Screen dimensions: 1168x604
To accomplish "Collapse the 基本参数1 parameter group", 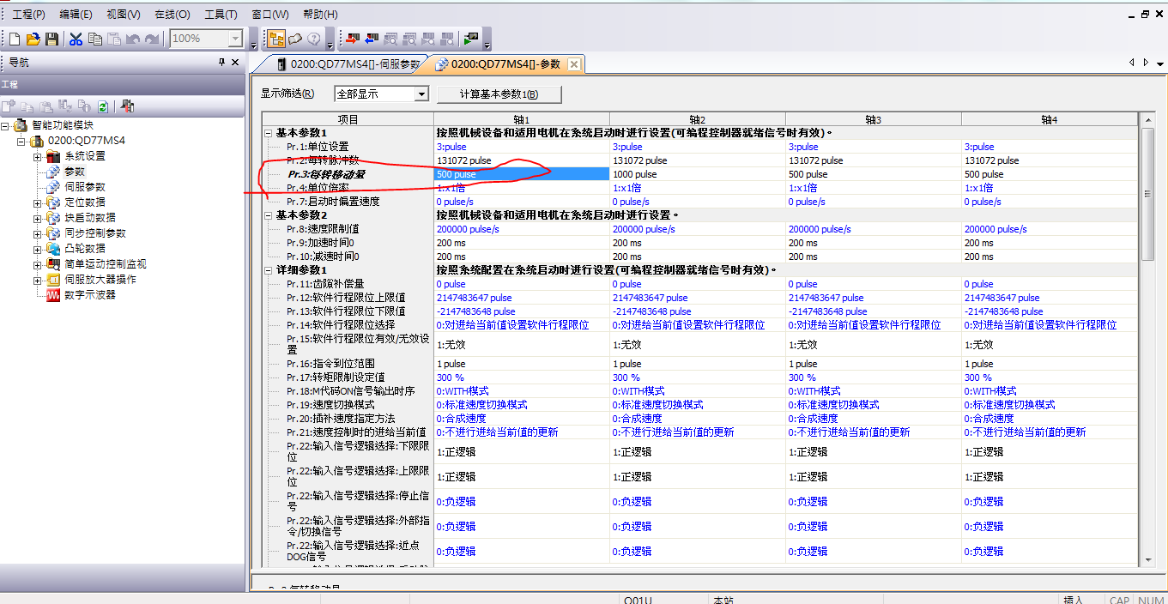I will coord(269,133).
